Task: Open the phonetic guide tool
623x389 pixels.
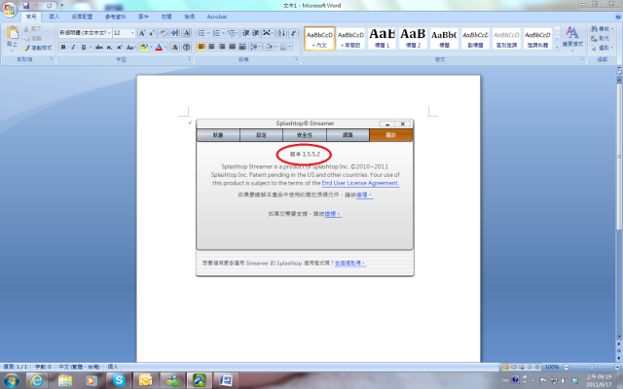Action: (x=174, y=33)
